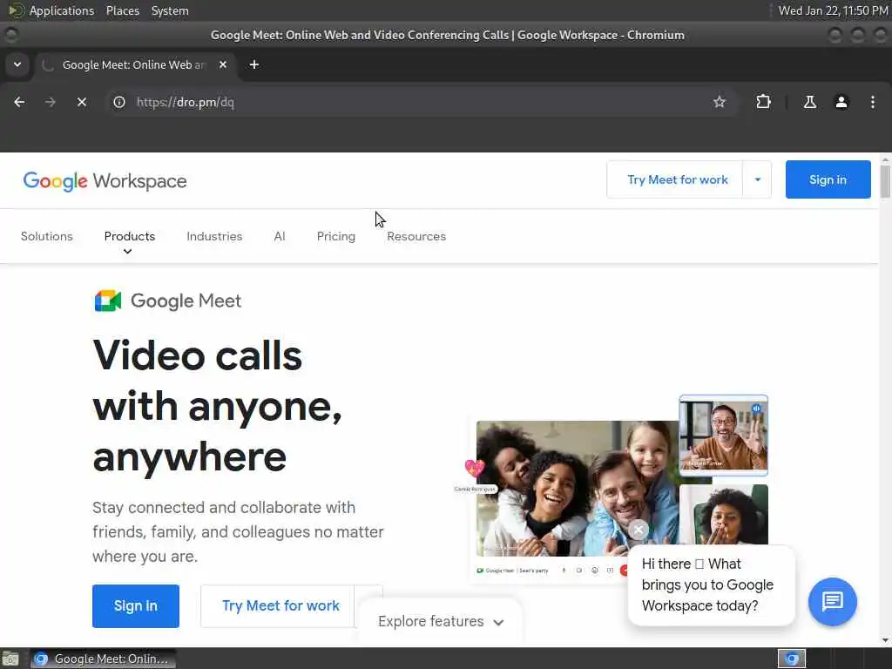Open the chat widget bubble button
The height and width of the screenshot is (669, 892).
tap(832, 601)
